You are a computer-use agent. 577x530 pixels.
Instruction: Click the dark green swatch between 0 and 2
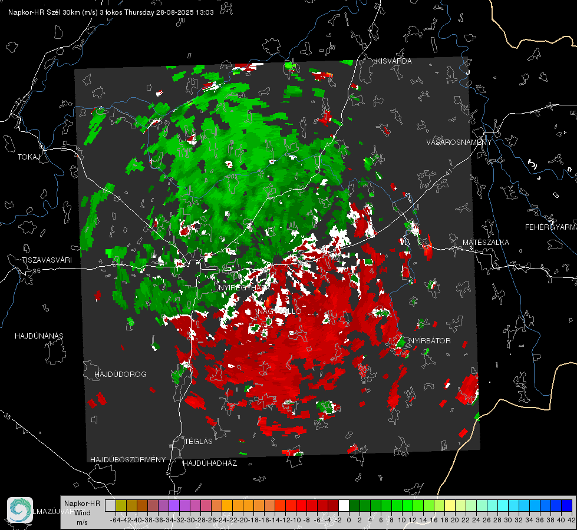pyautogui.click(x=354, y=505)
